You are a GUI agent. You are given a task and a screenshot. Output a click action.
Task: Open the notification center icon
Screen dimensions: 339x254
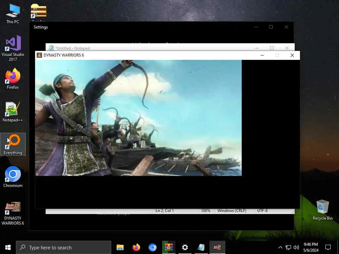click(328, 247)
